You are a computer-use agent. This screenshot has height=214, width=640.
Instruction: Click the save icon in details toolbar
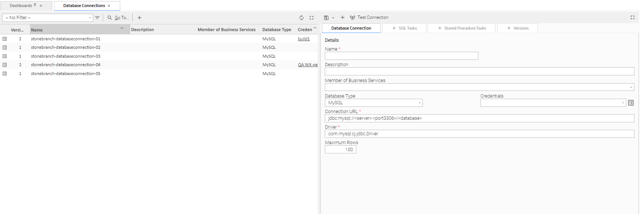[326, 18]
